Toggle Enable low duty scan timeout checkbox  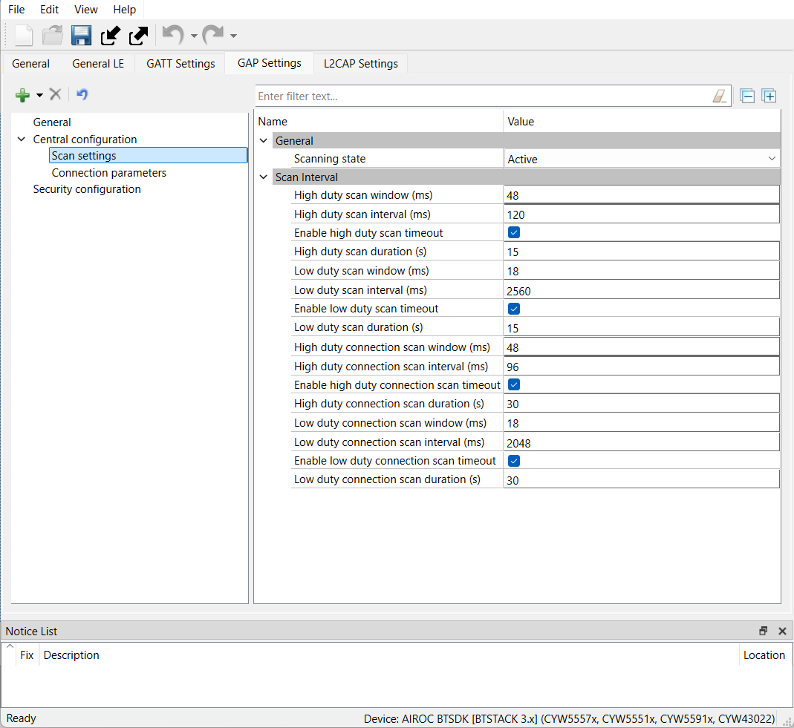514,309
